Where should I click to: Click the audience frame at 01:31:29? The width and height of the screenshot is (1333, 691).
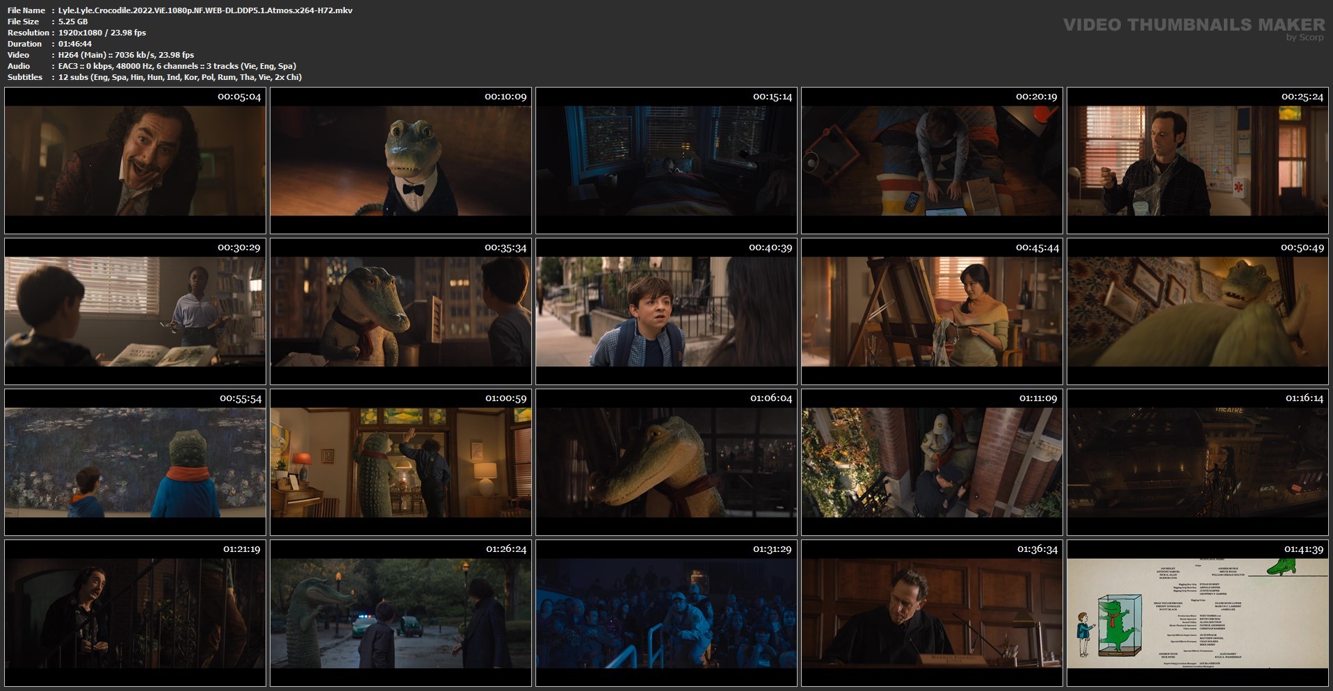pos(666,613)
